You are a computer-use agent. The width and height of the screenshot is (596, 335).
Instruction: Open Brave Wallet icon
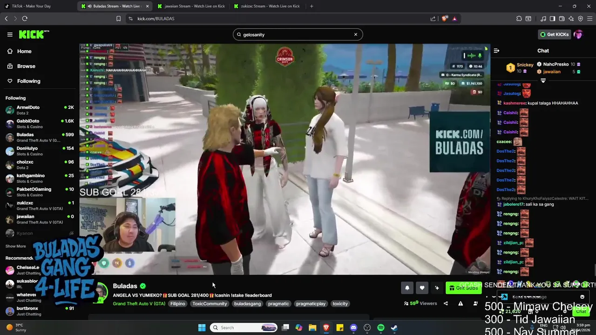[x=562, y=19]
